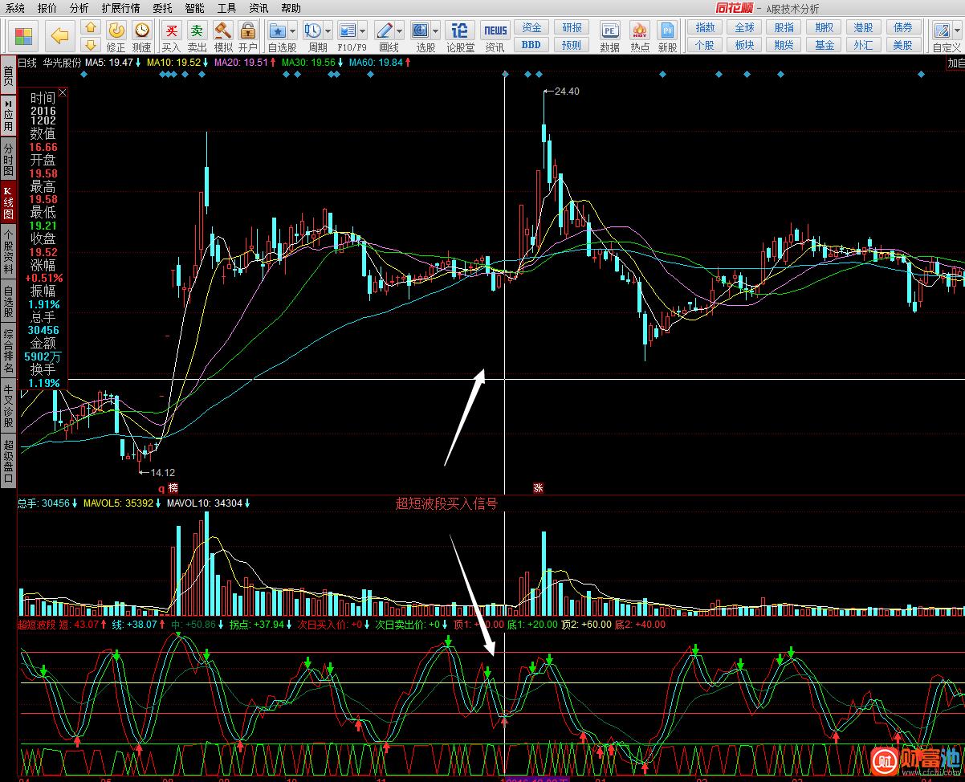Click the yellow down arrow icon
The width and height of the screenshot is (965, 782).
91,45
